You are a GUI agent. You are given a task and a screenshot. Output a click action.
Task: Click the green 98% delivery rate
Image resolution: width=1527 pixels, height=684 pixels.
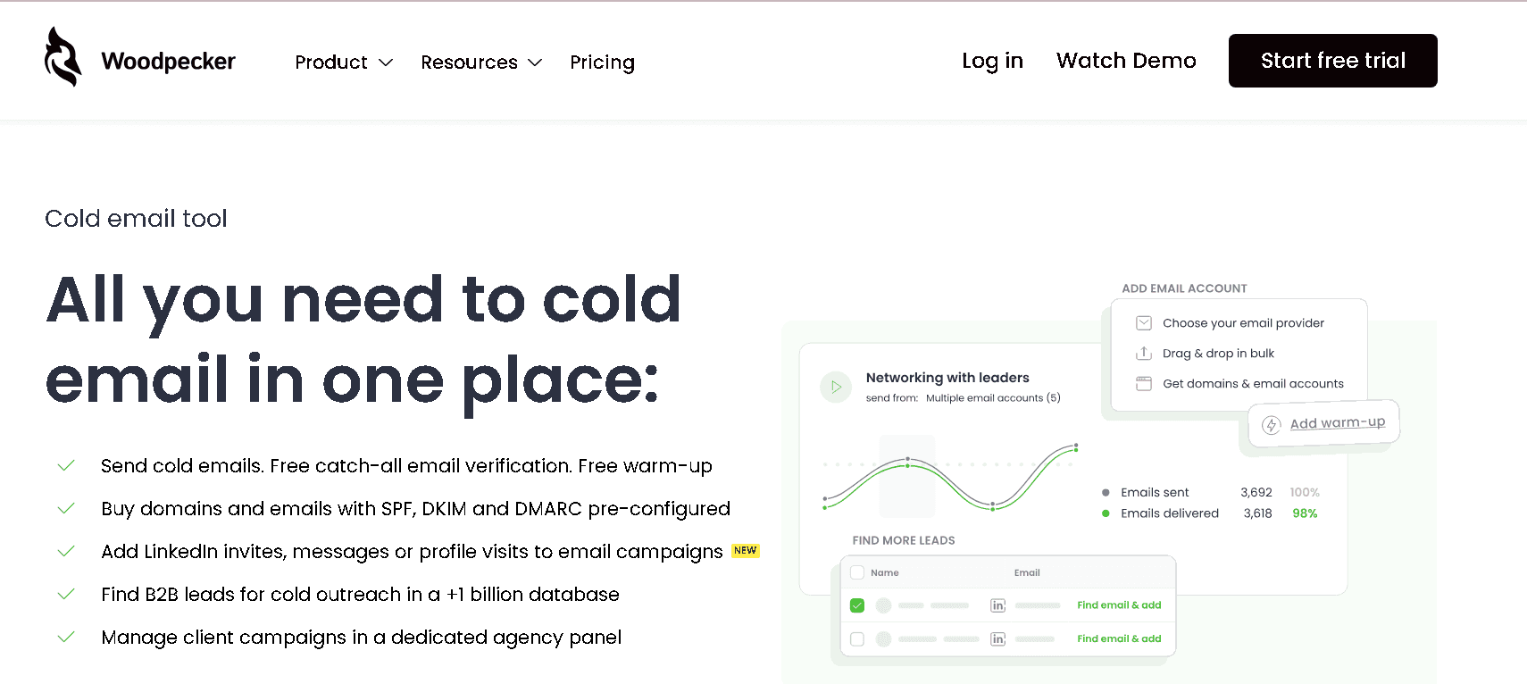click(1305, 513)
